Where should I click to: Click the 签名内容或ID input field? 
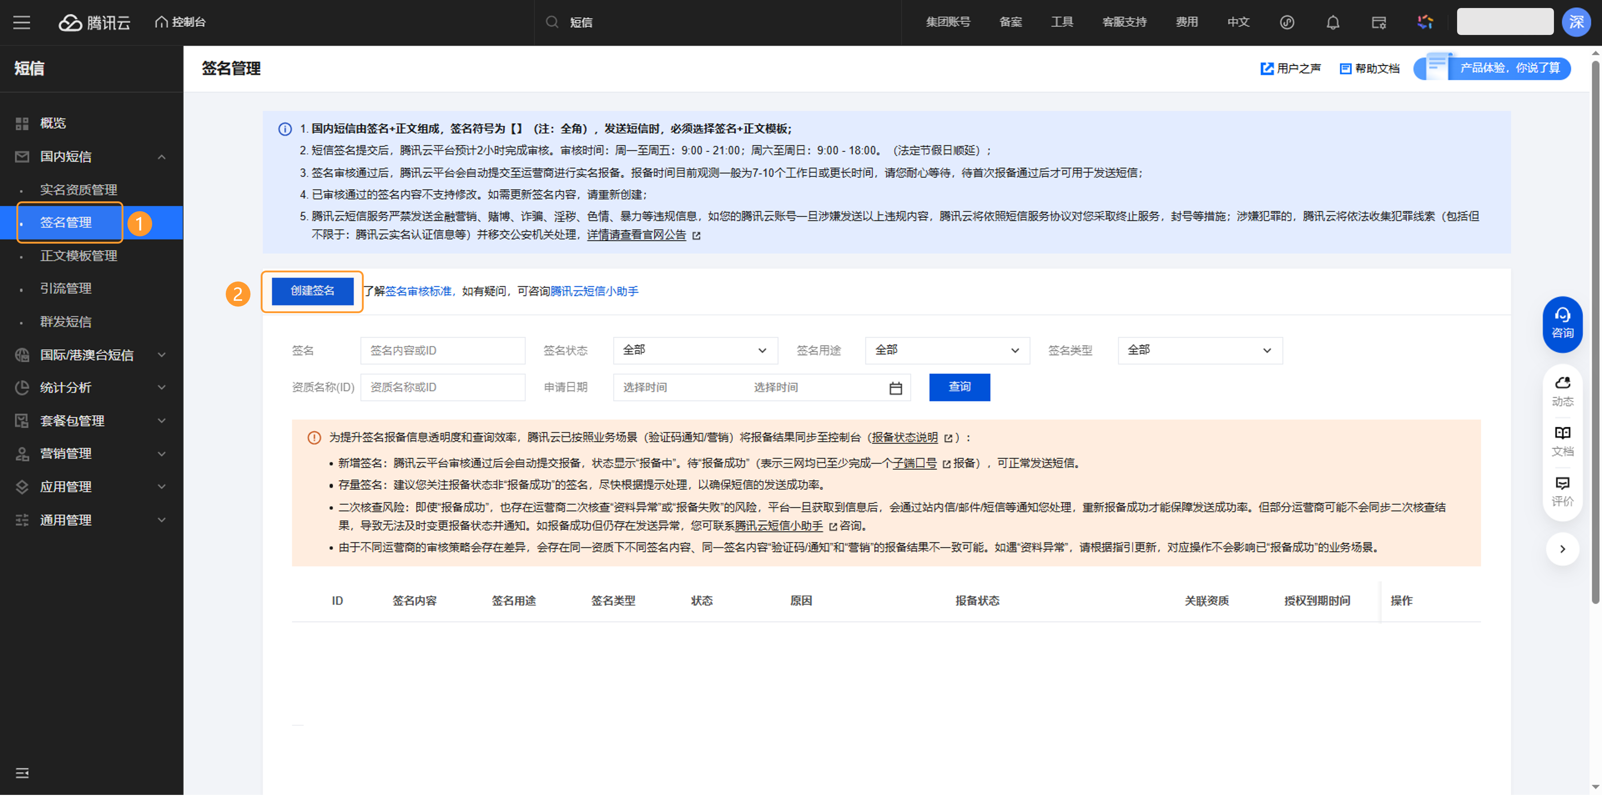pos(442,350)
